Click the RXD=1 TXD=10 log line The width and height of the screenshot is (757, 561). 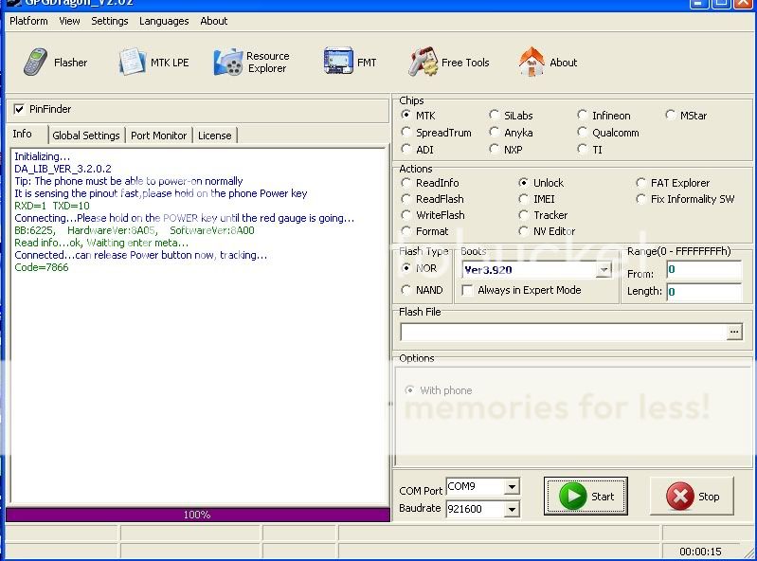52,206
